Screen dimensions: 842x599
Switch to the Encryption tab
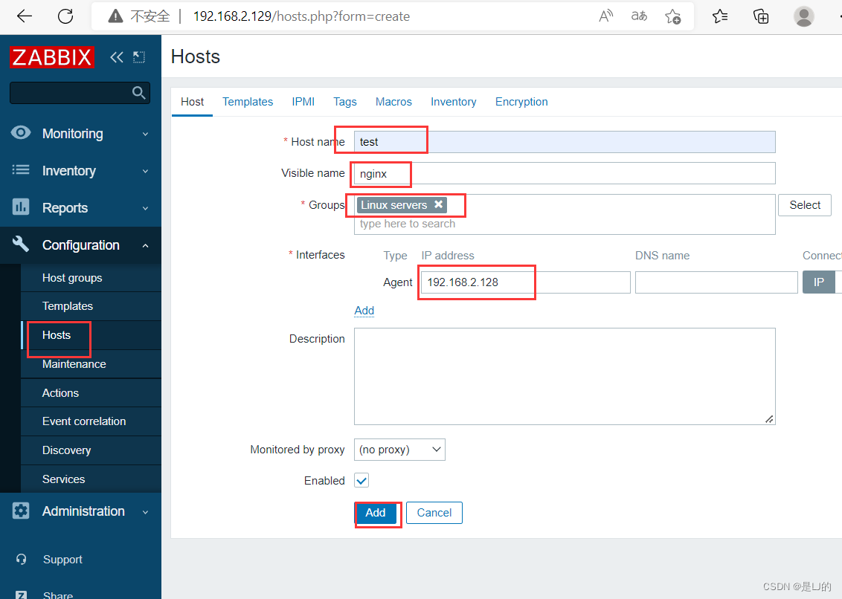(521, 102)
